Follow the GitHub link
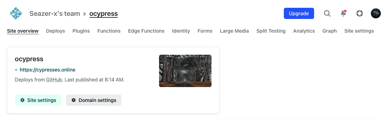 pyautogui.click(x=54, y=80)
